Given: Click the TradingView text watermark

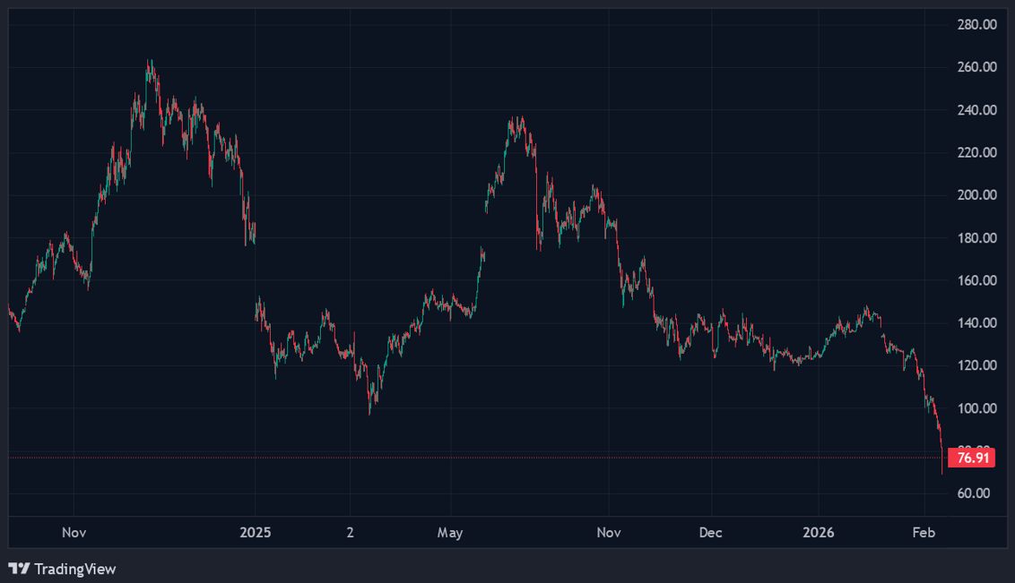Looking at the screenshot, I should (76, 569).
